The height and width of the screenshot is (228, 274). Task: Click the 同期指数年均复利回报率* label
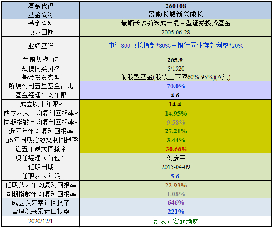(x=41, y=122)
